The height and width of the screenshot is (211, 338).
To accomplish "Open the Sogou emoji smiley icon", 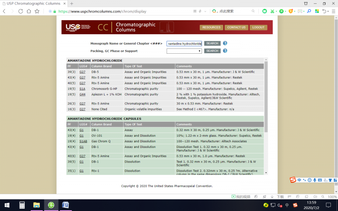I will point(309,180).
